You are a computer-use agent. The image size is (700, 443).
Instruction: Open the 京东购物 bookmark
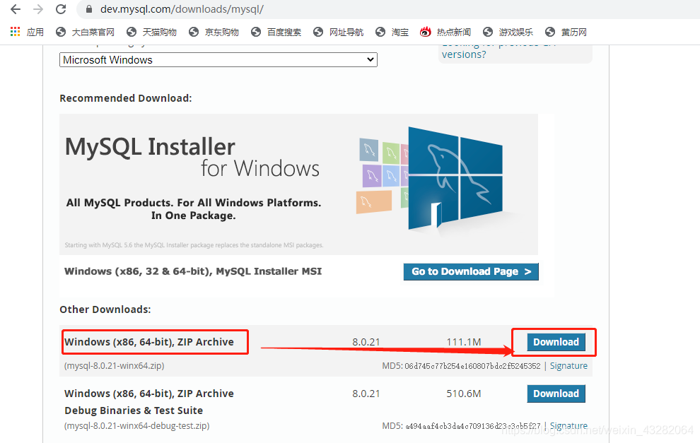(214, 32)
